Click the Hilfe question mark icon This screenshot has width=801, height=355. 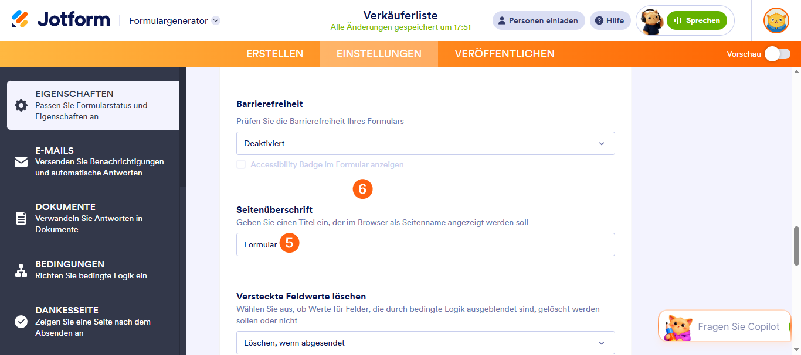coord(599,20)
